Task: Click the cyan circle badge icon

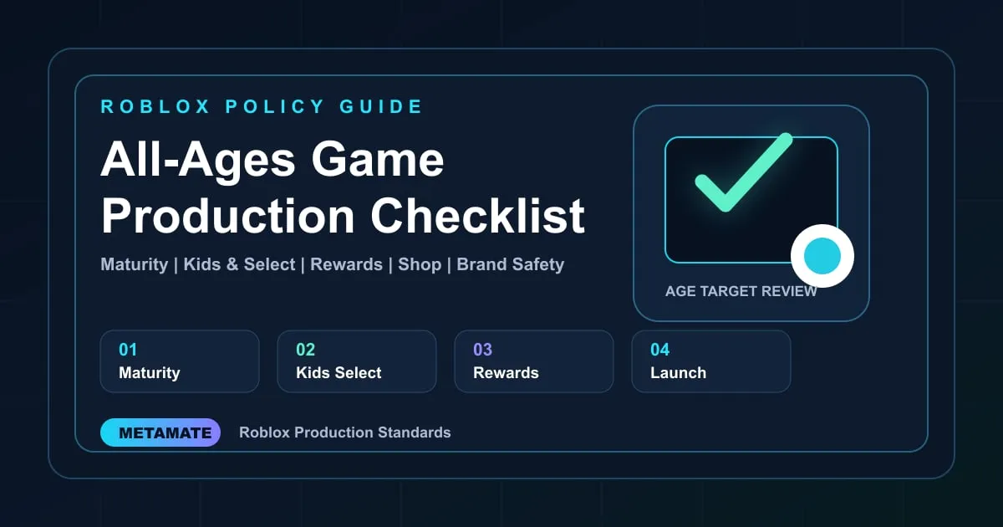Action: 822,256
